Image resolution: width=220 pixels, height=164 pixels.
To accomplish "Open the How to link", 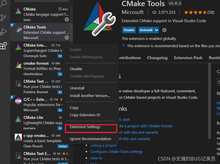I will coord(96,158).
